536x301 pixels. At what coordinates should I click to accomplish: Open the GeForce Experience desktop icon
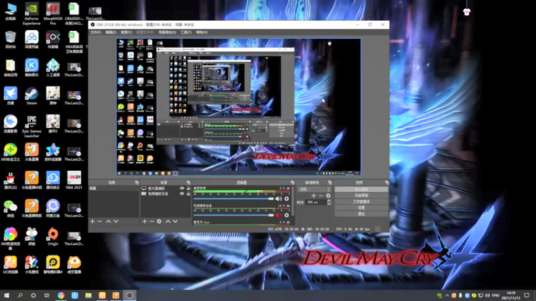pyautogui.click(x=31, y=13)
